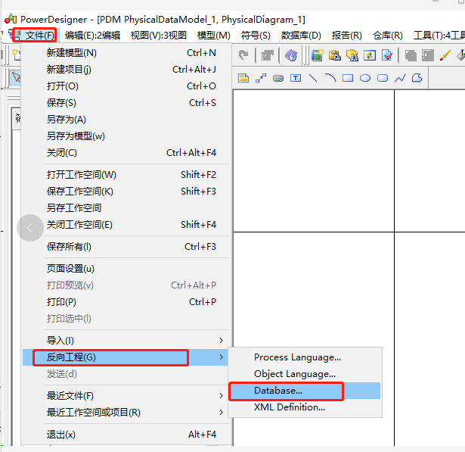Choose 打印(P) menu entry
The image size is (465, 452).
point(126,302)
